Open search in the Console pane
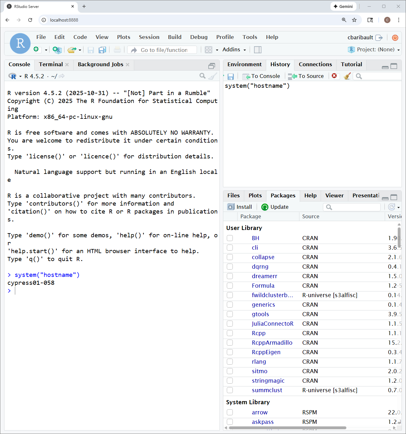The width and height of the screenshot is (406, 434). tap(203, 76)
